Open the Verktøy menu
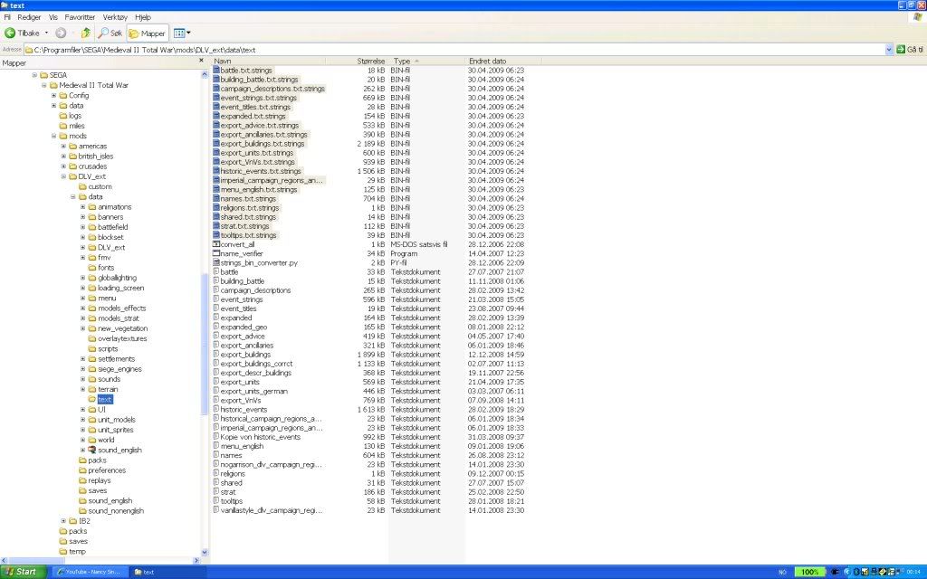The image size is (927, 579). click(x=115, y=17)
